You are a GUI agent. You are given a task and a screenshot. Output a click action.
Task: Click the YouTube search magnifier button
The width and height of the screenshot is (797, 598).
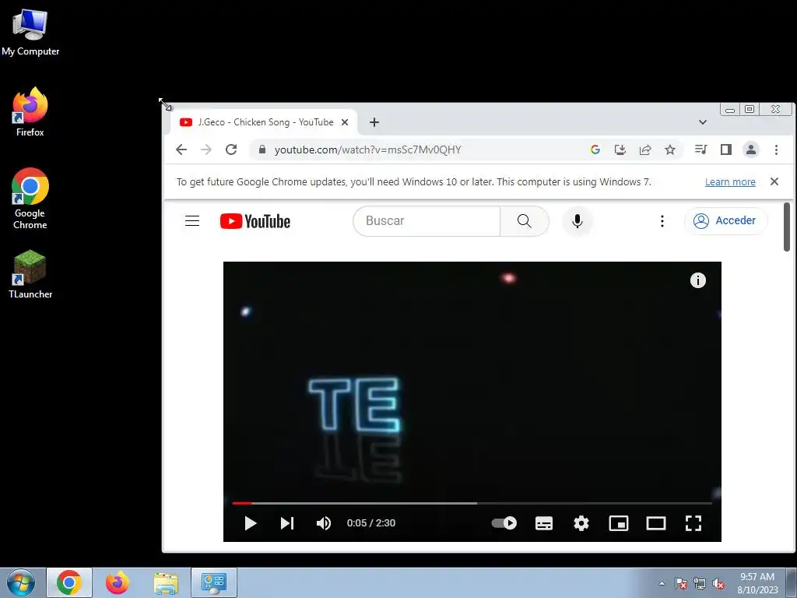coord(525,220)
